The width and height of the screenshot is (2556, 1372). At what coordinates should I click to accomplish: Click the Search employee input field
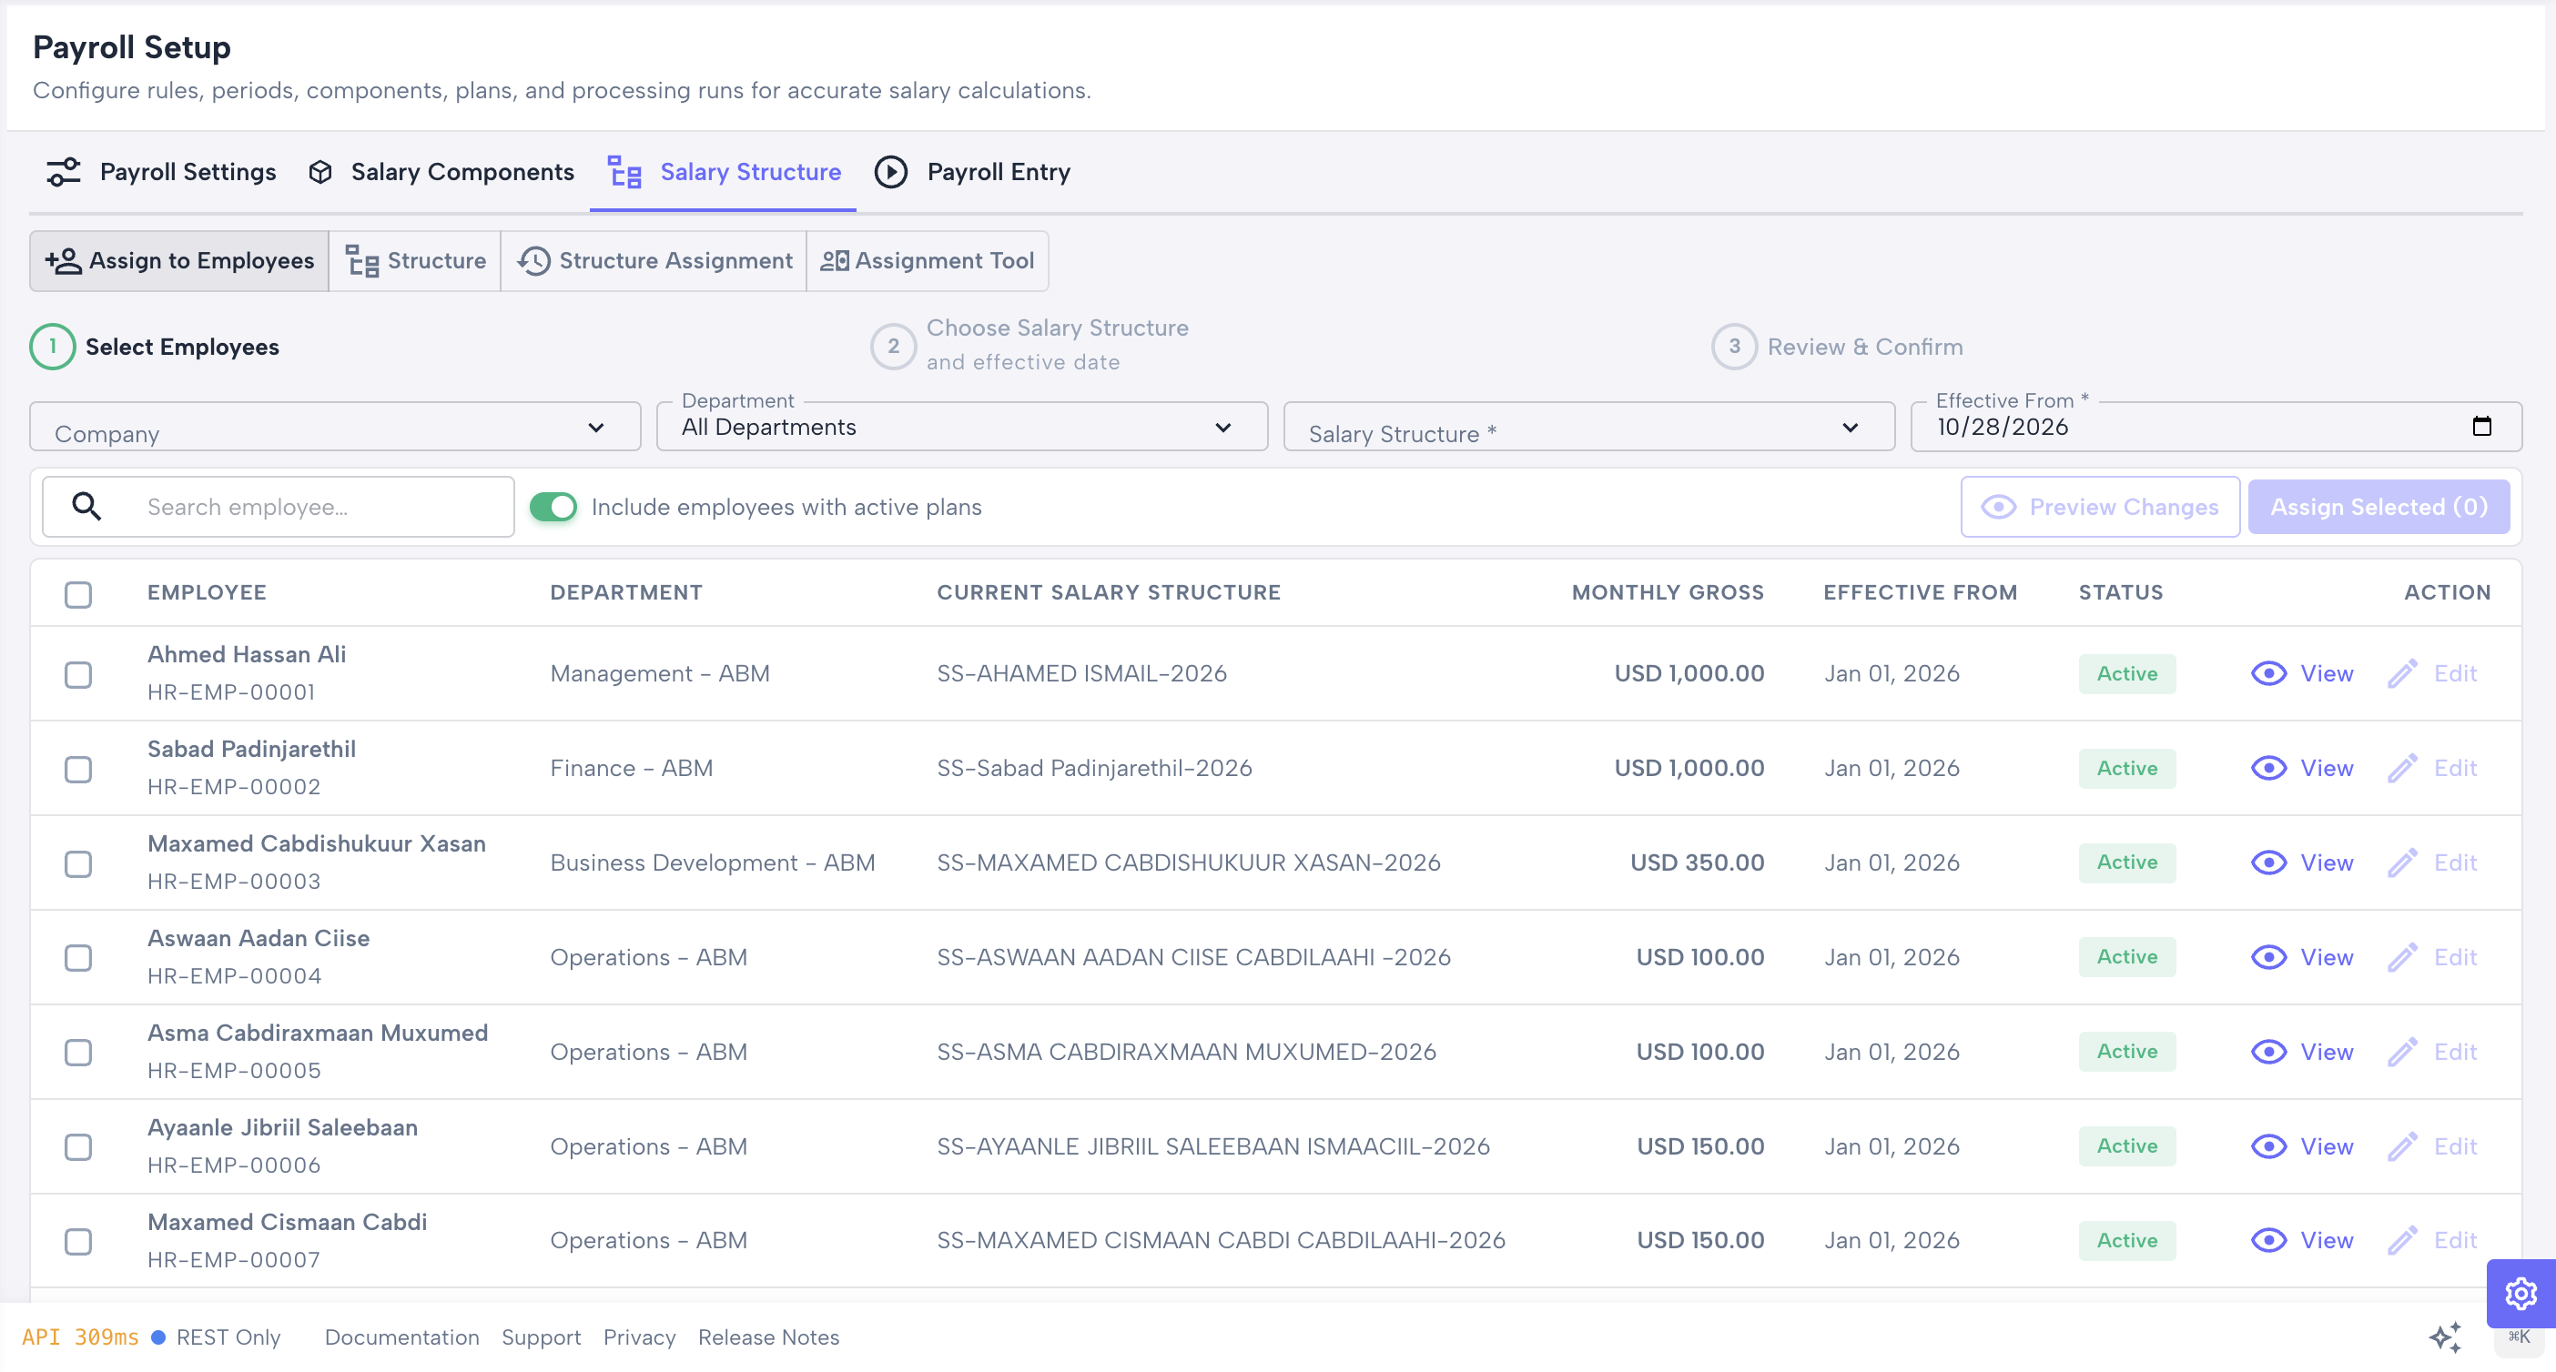(x=278, y=507)
